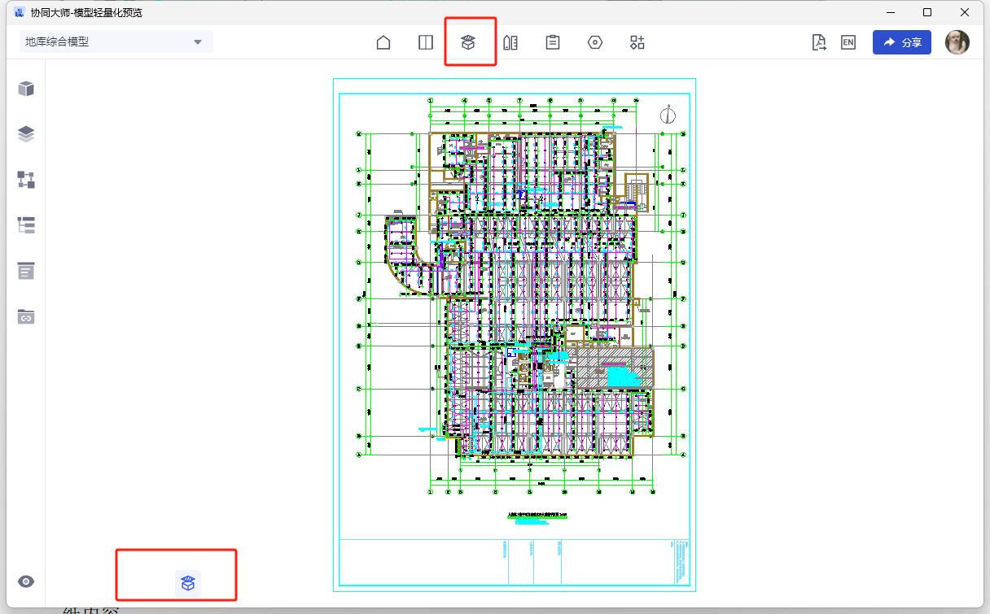Open the linked folder sidebar panel
990x614 pixels.
tap(26, 316)
